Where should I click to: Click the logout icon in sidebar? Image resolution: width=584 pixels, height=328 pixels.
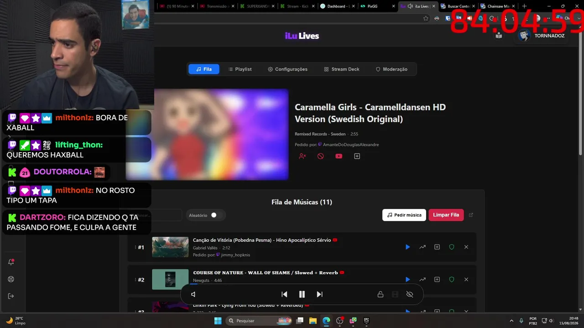pyautogui.click(x=11, y=296)
